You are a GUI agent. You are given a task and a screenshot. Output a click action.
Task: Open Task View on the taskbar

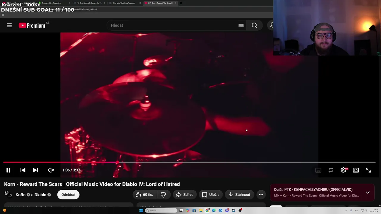(181, 210)
